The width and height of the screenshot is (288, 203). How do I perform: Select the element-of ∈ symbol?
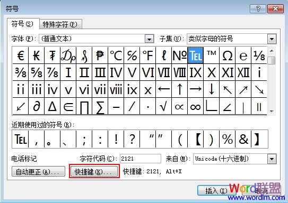click(x=68, y=106)
